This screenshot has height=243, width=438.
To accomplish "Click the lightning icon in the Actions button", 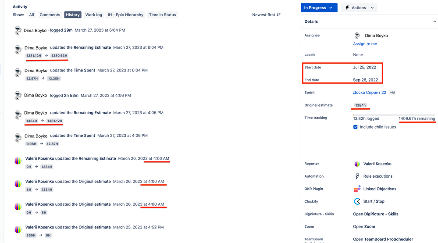I will coord(347,8).
